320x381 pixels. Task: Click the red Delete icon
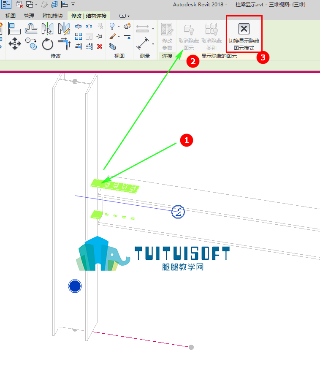[x=100, y=46]
